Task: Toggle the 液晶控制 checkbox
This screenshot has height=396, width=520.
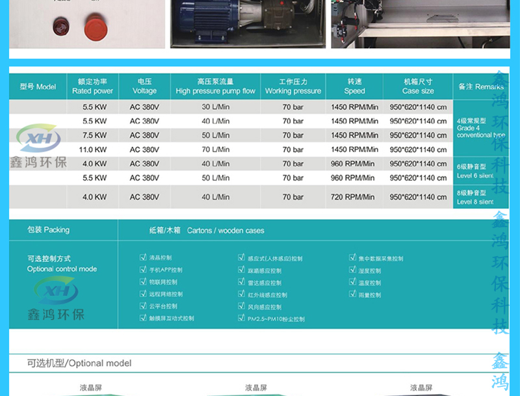Action: click(143, 257)
